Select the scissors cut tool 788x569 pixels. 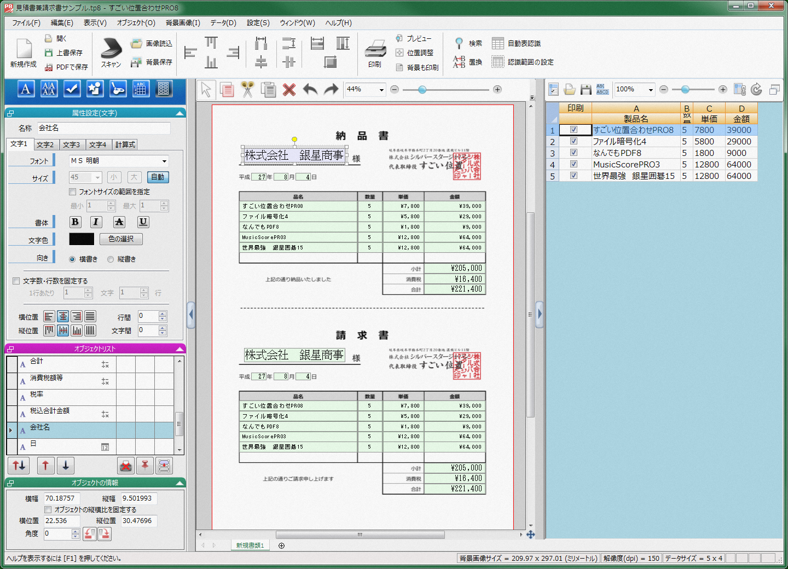(x=248, y=90)
